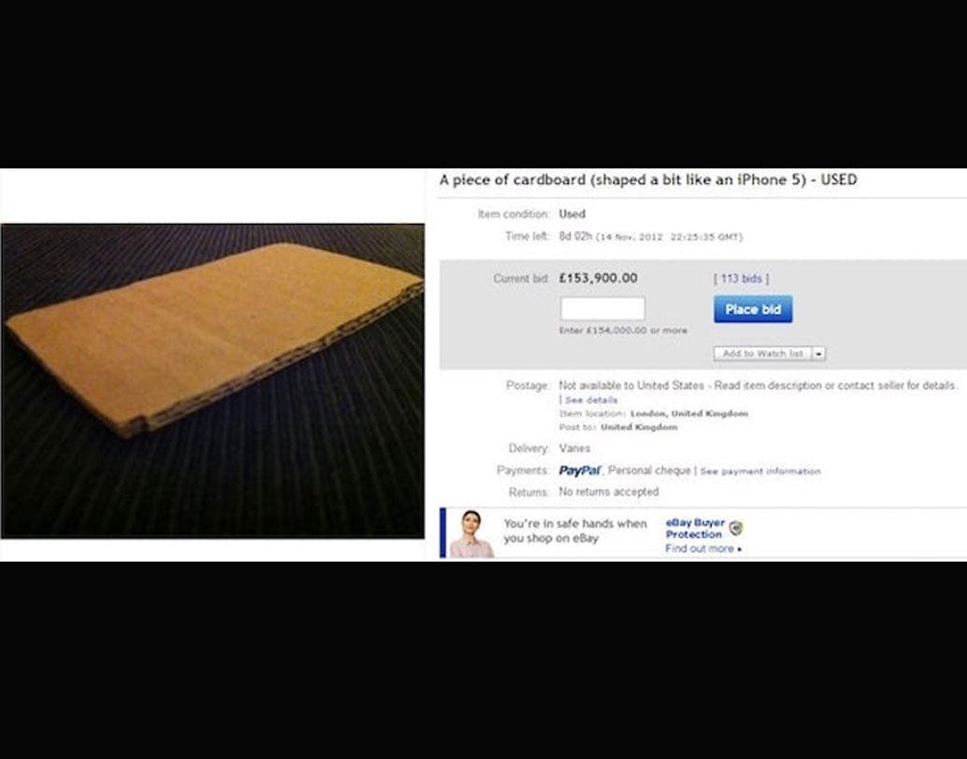Click the current bid amount £153,900.00

coord(598,278)
